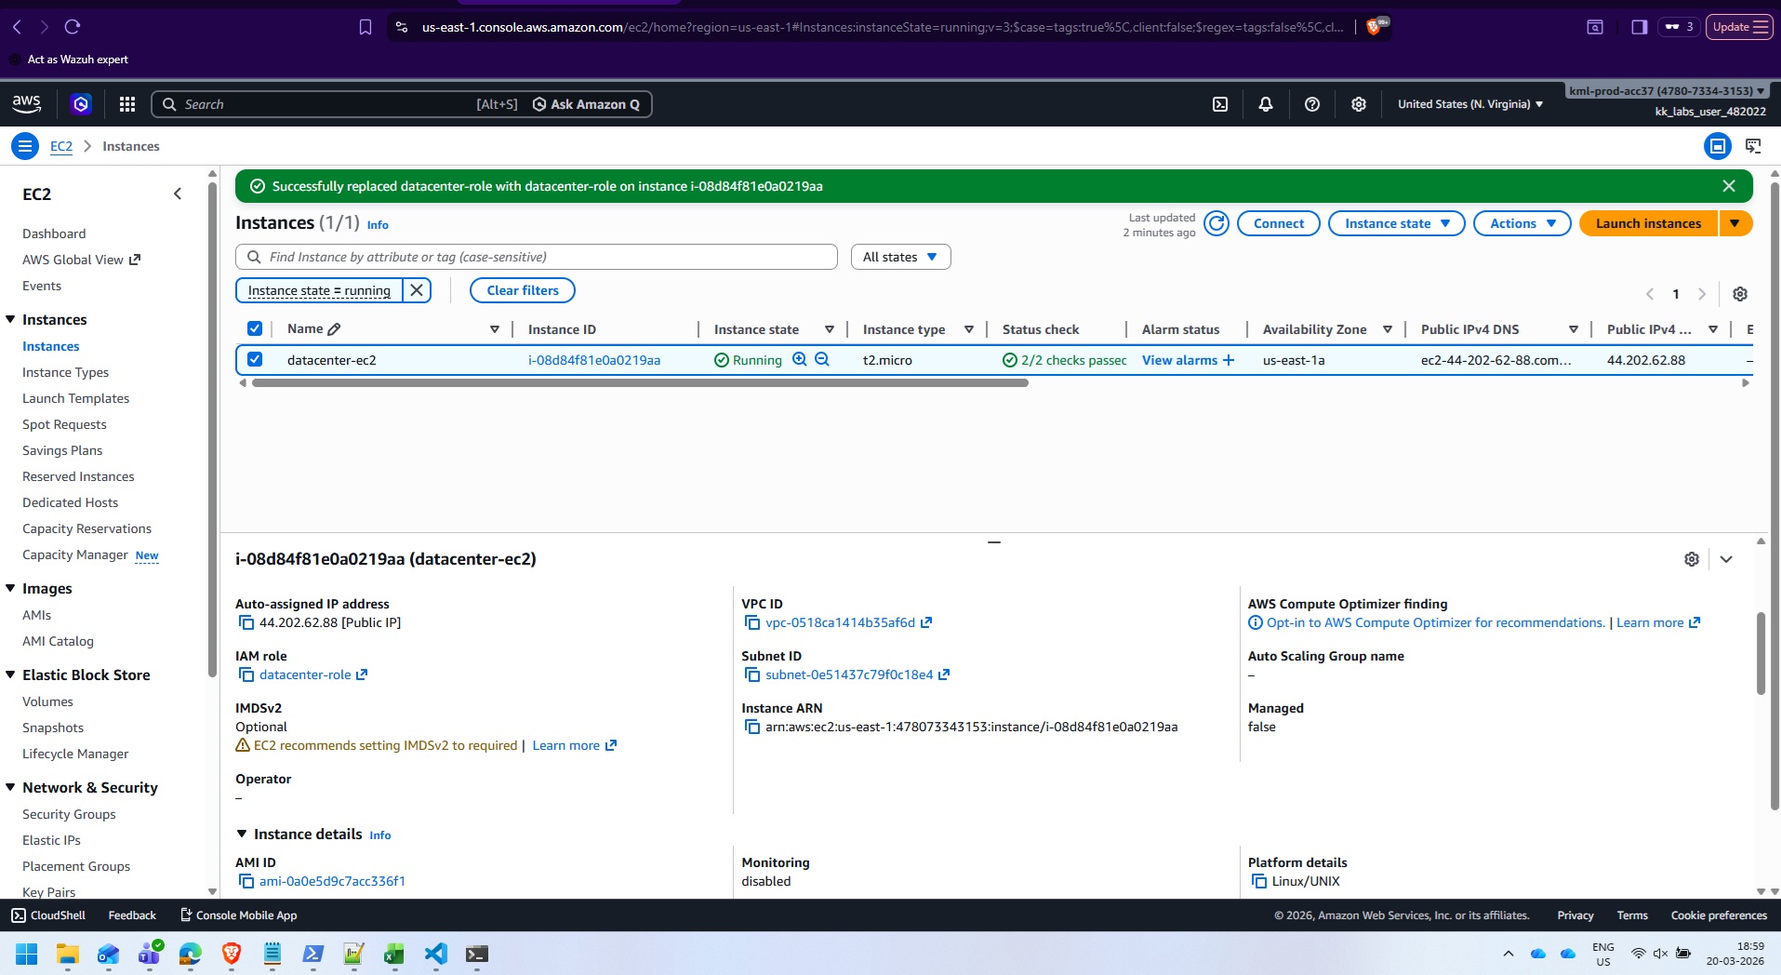This screenshot has width=1781, height=975.
Task: Go to Instance Types
Action: click(x=65, y=372)
